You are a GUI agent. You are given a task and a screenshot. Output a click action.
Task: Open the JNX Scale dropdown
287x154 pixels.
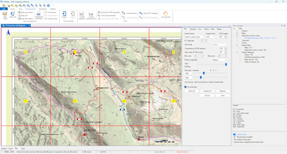(x=220, y=45)
